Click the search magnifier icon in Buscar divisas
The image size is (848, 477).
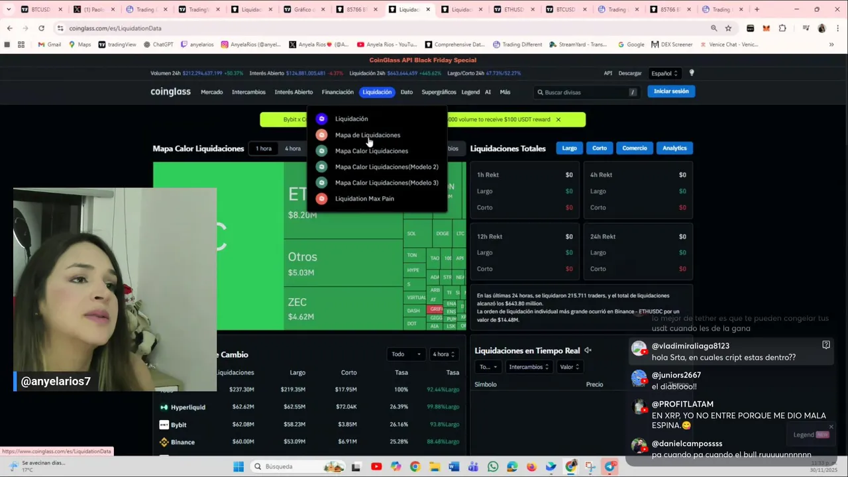540,92
